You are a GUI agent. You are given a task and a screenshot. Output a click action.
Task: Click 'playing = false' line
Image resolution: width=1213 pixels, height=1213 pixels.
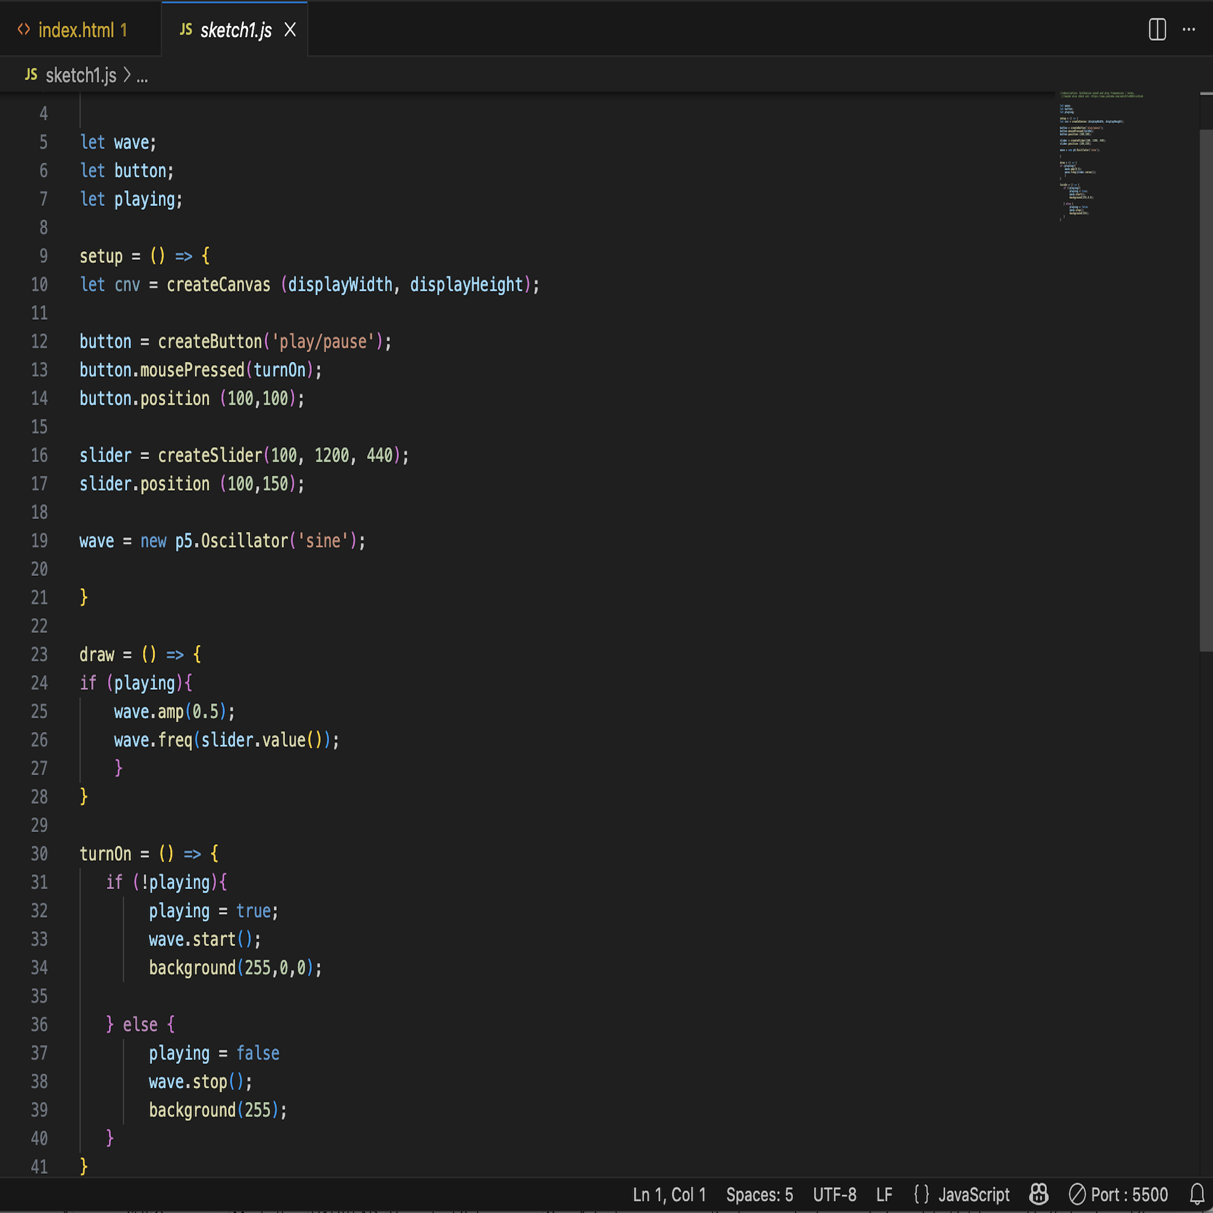coord(214,1053)
